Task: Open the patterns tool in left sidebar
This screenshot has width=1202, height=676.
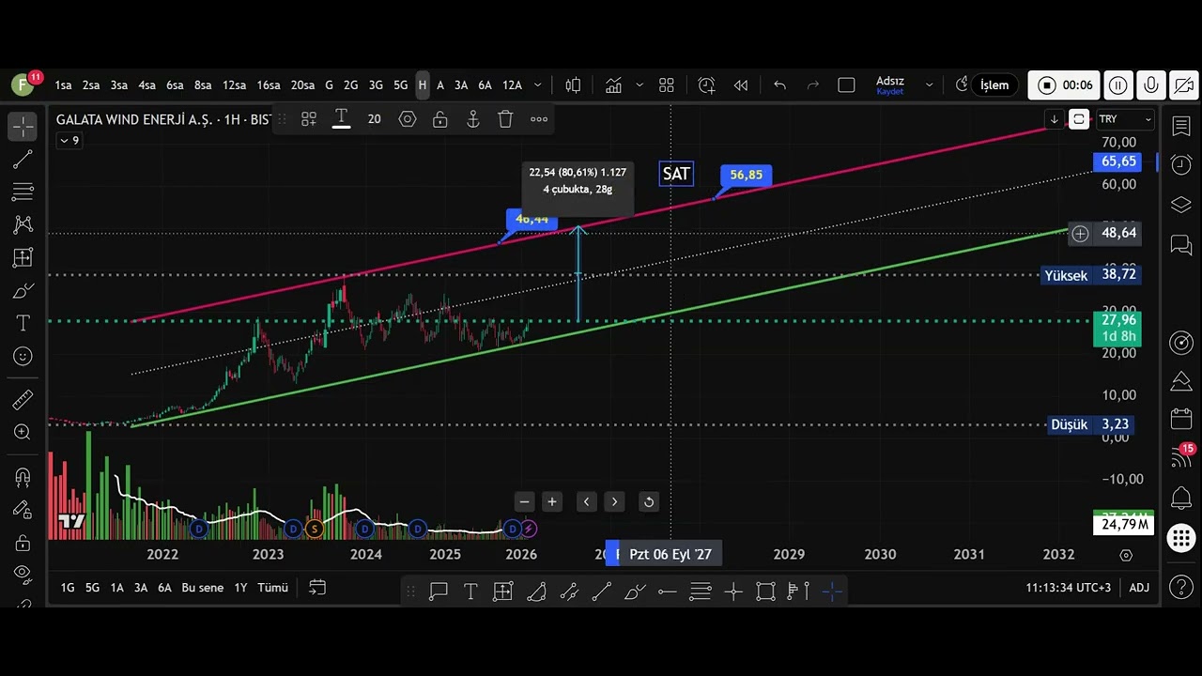Action: click(x=23, y=224)
